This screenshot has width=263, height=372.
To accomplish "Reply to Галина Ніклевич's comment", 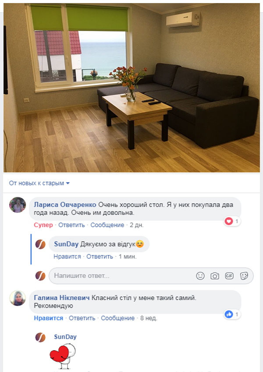I will pyautogui.click(x=82, y=318).
